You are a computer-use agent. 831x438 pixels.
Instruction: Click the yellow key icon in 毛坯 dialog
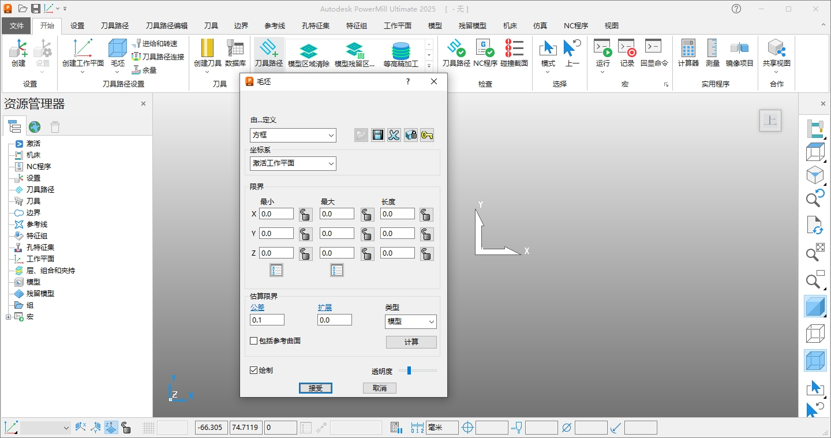tap(427, 135)
